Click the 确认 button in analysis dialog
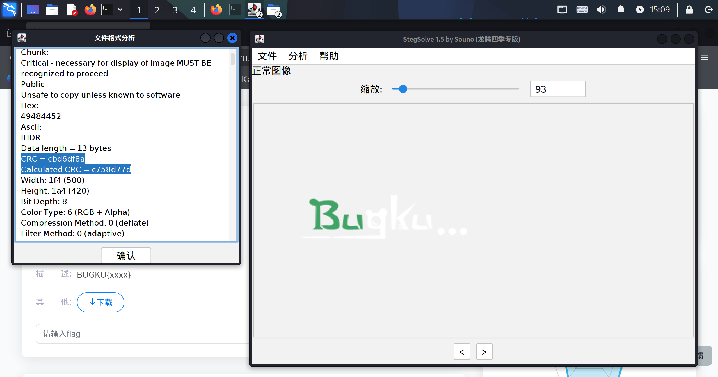This screenshot has width=718, height=377. 126,255
